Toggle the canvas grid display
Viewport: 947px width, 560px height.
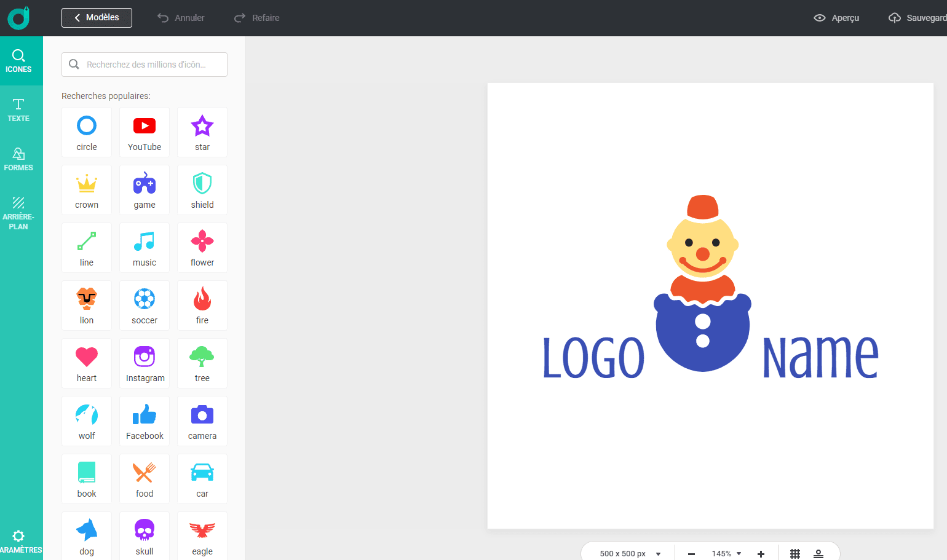[795, 553]
